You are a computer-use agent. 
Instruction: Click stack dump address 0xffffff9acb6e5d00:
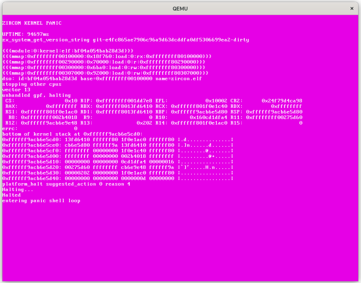(32, 156)
